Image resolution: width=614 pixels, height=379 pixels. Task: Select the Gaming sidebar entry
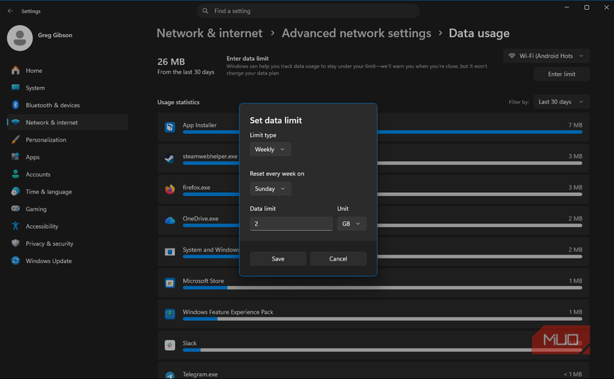(x=67, y=209)
